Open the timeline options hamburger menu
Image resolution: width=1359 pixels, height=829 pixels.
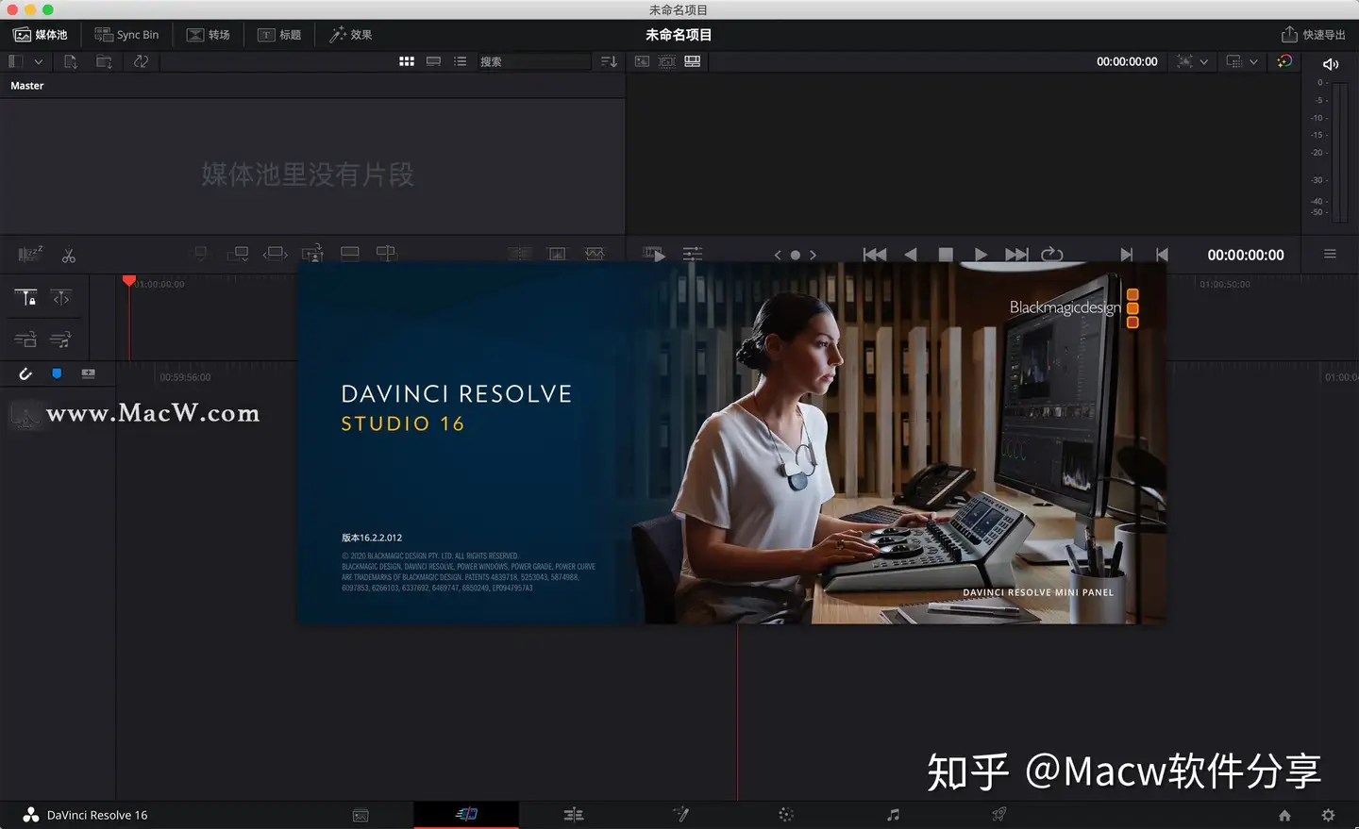point(1330,254)
